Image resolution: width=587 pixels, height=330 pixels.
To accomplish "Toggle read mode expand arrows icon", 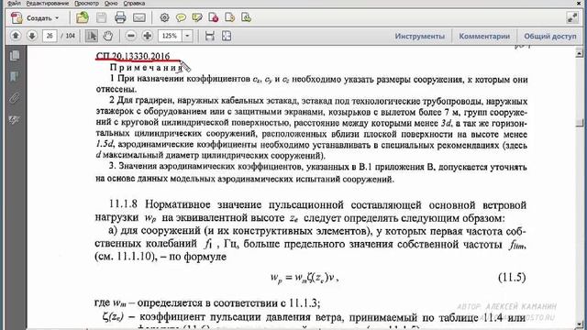I will [x=572, y=17].
